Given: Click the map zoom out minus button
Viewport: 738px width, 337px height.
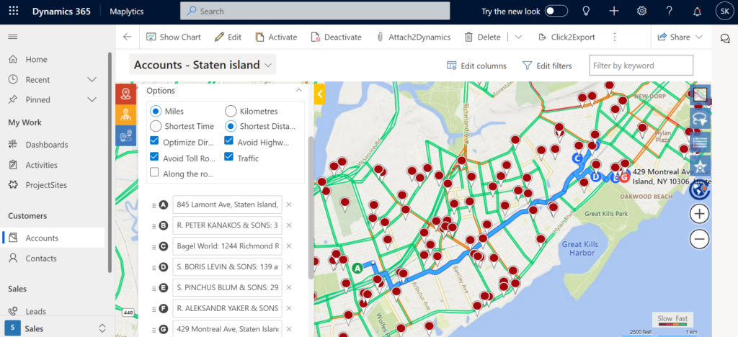Looking at the screenshot, I should click(699, 238).
